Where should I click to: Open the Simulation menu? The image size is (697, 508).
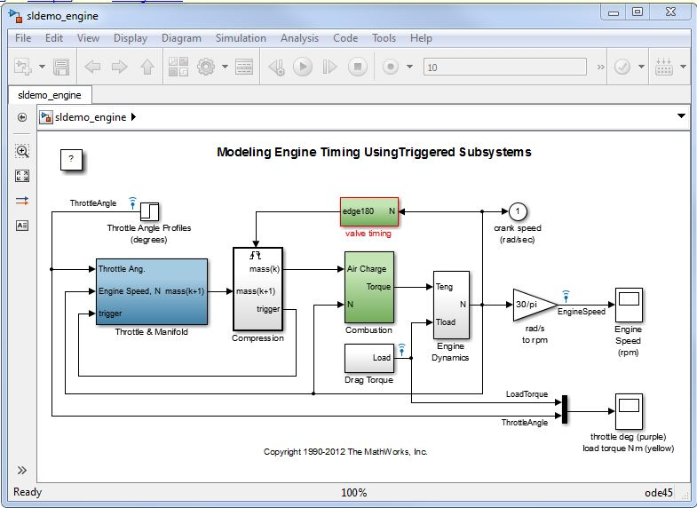pos(241,38)
